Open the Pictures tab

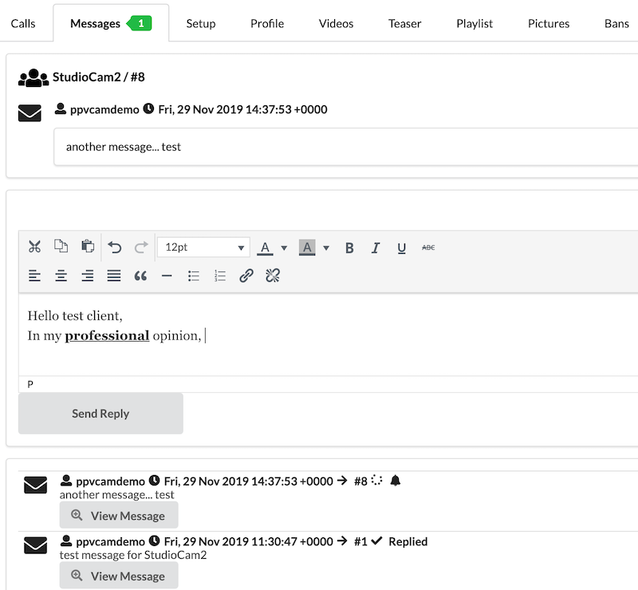pyautogui.click(x=549, y=24)
